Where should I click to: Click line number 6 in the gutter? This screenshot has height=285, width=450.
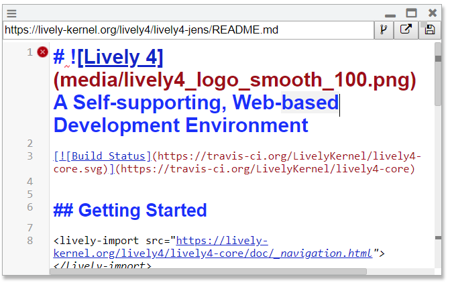pos(30,207)
